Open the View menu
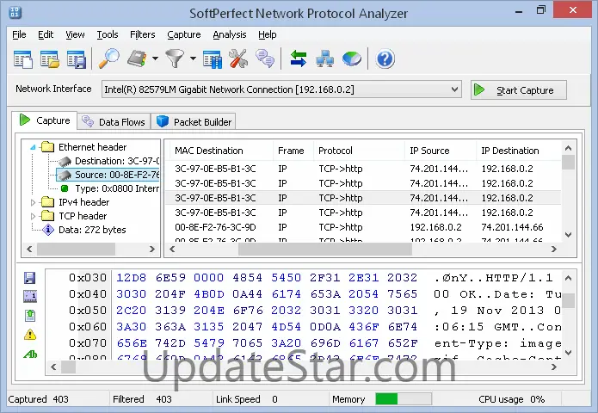Screen dimensions: 598x413 coord(75,34)
